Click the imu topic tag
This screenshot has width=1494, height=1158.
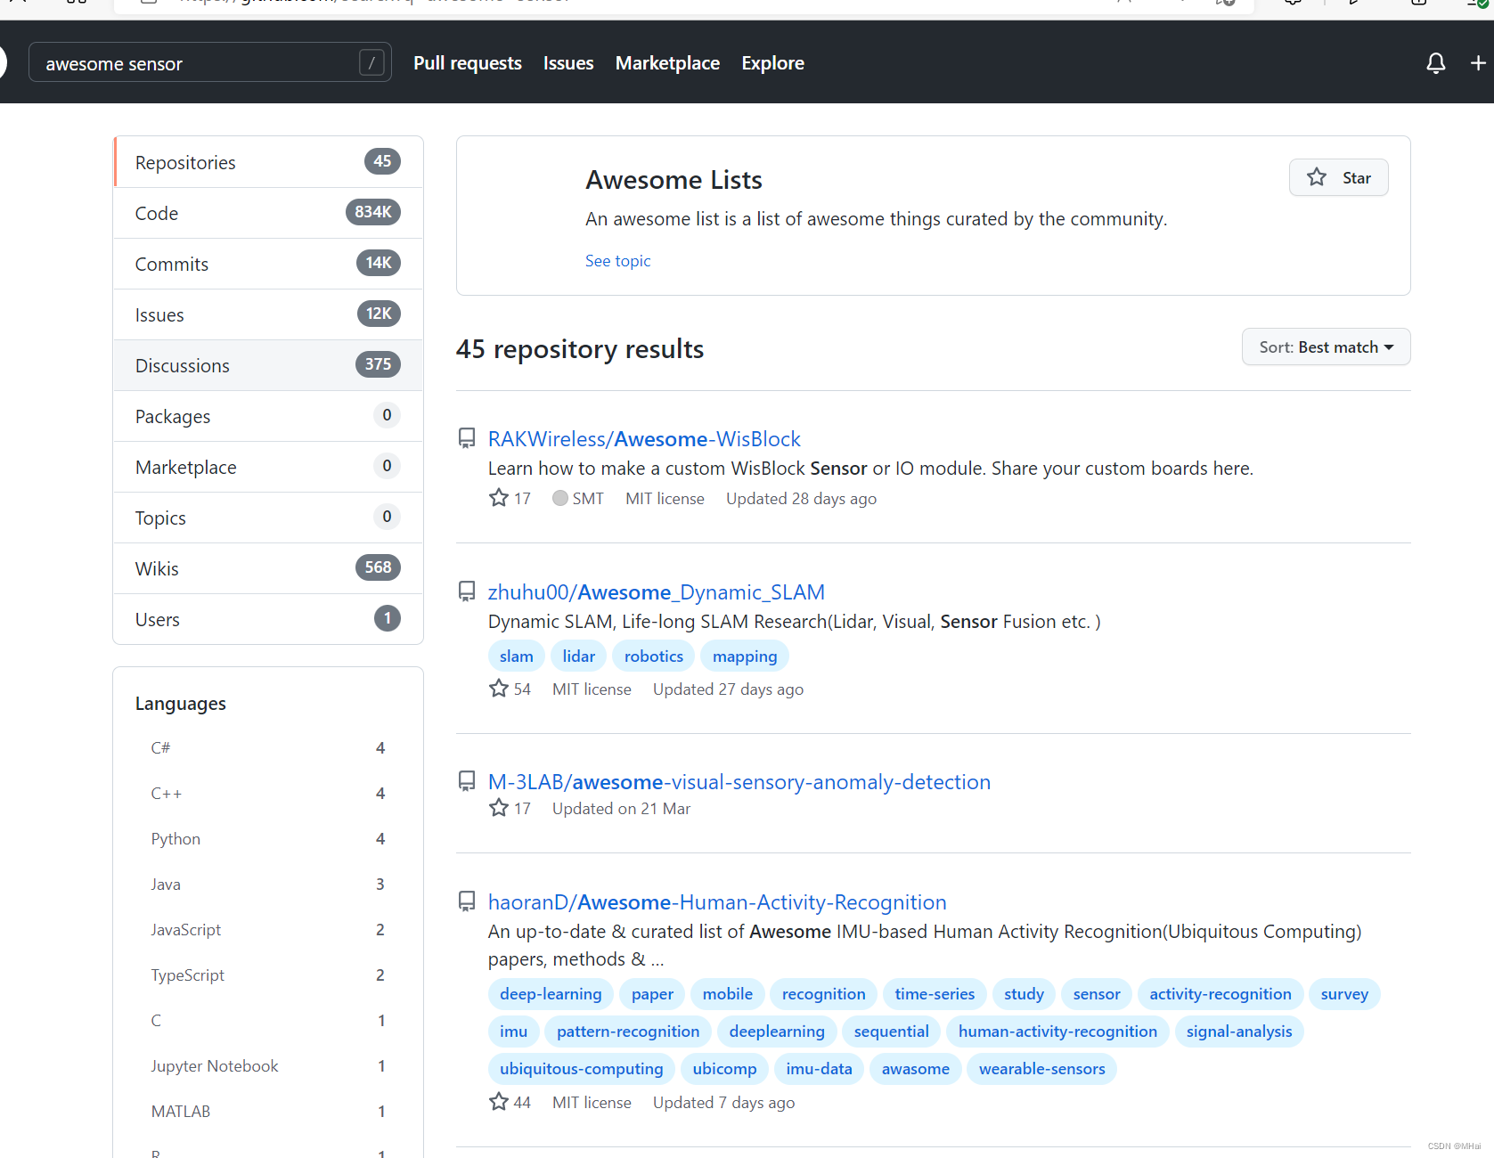513,1031
